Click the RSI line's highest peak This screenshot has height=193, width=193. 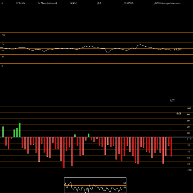tap(140, 45)
